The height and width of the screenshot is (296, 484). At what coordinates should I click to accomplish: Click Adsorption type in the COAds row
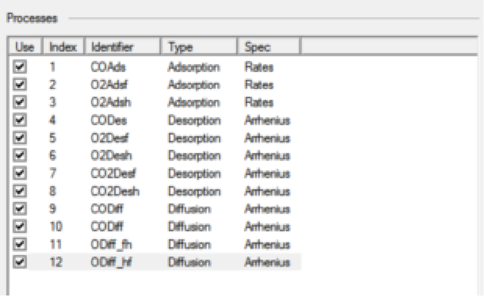(x=194, y=68)
